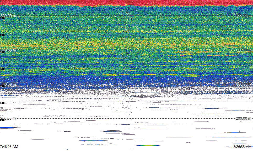Click the 400.00 m label above the 500 marker
Screen dimensions: 253x151
(8, 84)
